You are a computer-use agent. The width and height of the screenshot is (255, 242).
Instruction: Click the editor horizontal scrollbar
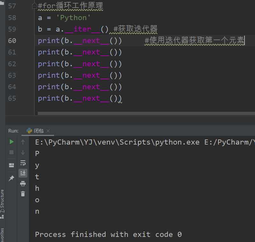pyautogui.click(x=146, y=113)
